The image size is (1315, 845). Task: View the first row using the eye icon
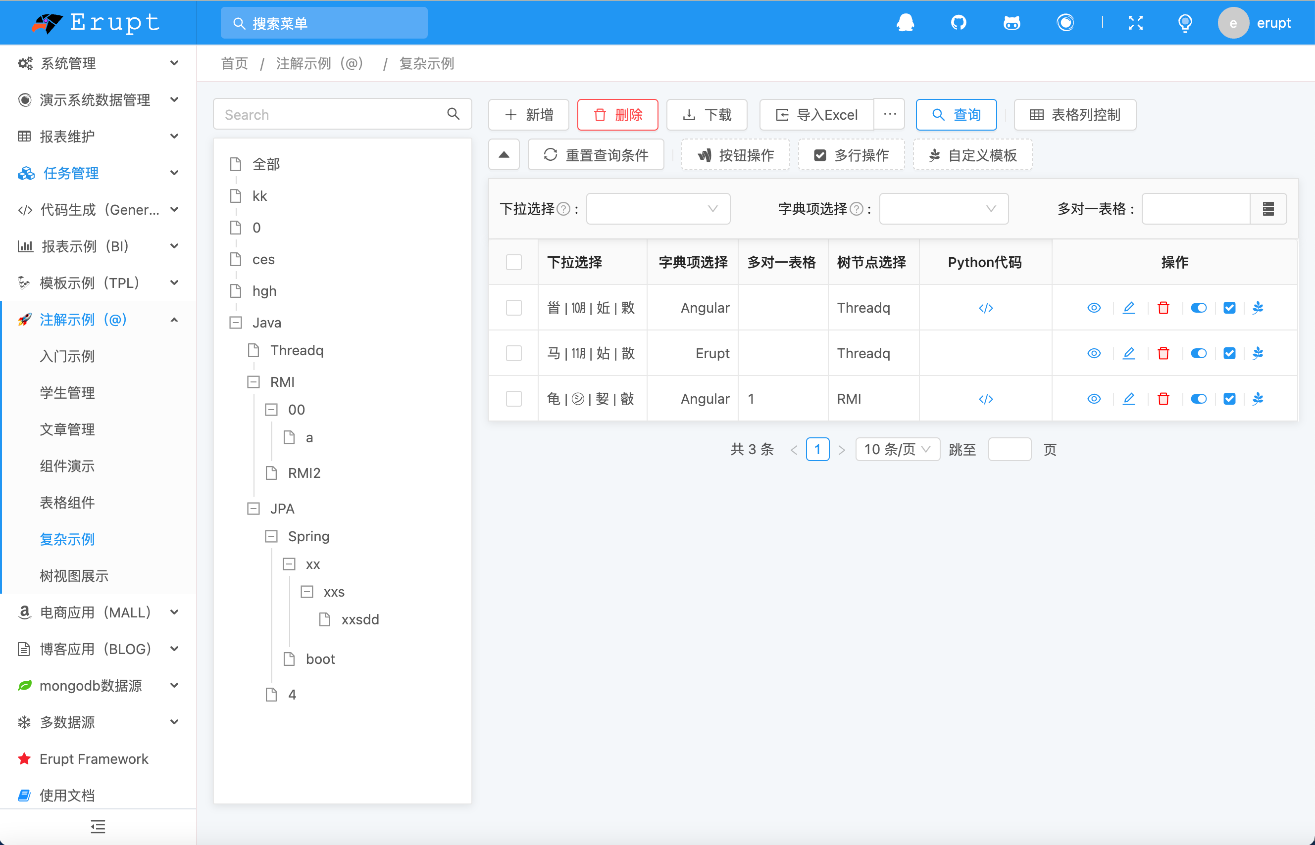click(1093, 308)
